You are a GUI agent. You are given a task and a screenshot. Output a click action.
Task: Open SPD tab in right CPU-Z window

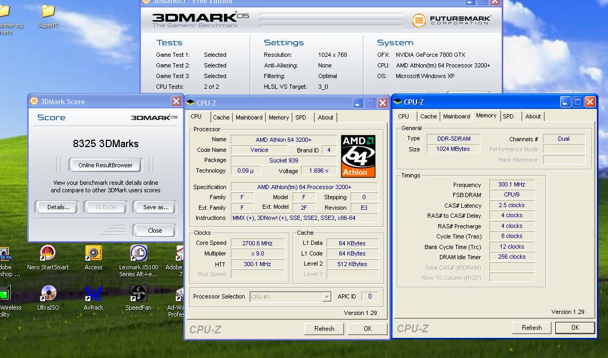[509, 116]
